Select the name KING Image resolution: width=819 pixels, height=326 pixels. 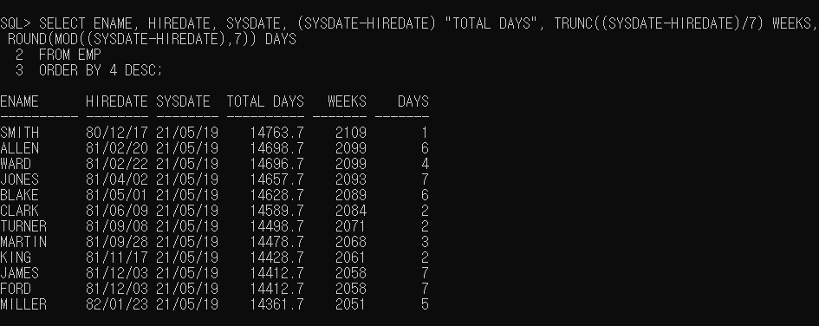(16, 258)
